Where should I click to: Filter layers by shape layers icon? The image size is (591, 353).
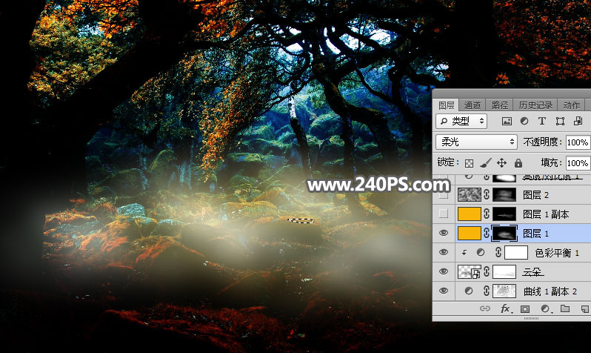click(x=560, y=121)
